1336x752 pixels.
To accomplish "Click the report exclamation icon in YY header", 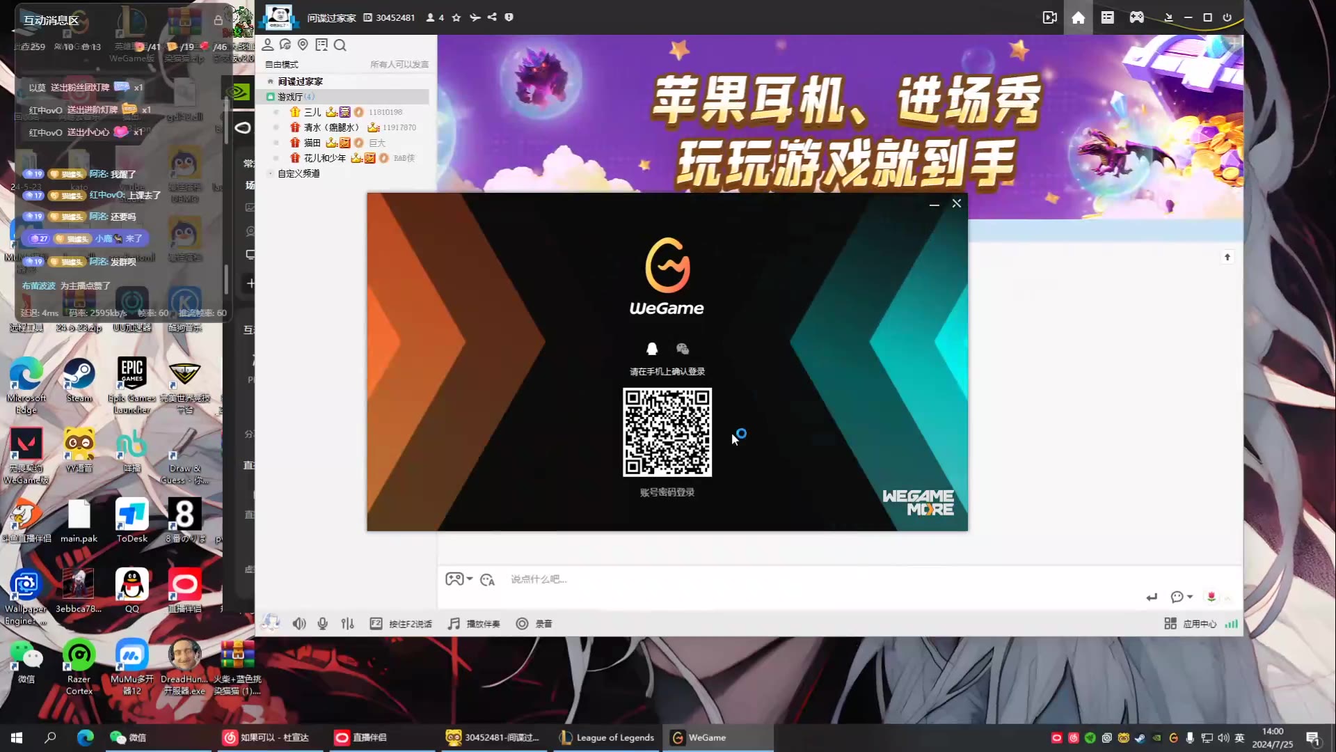I will [x=509, y=17].
